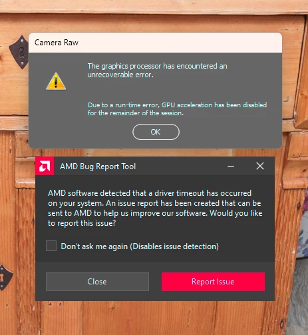The image size is (308, 335).
Task: Click the Camera Raw title bar
Action: click(155, 43)
